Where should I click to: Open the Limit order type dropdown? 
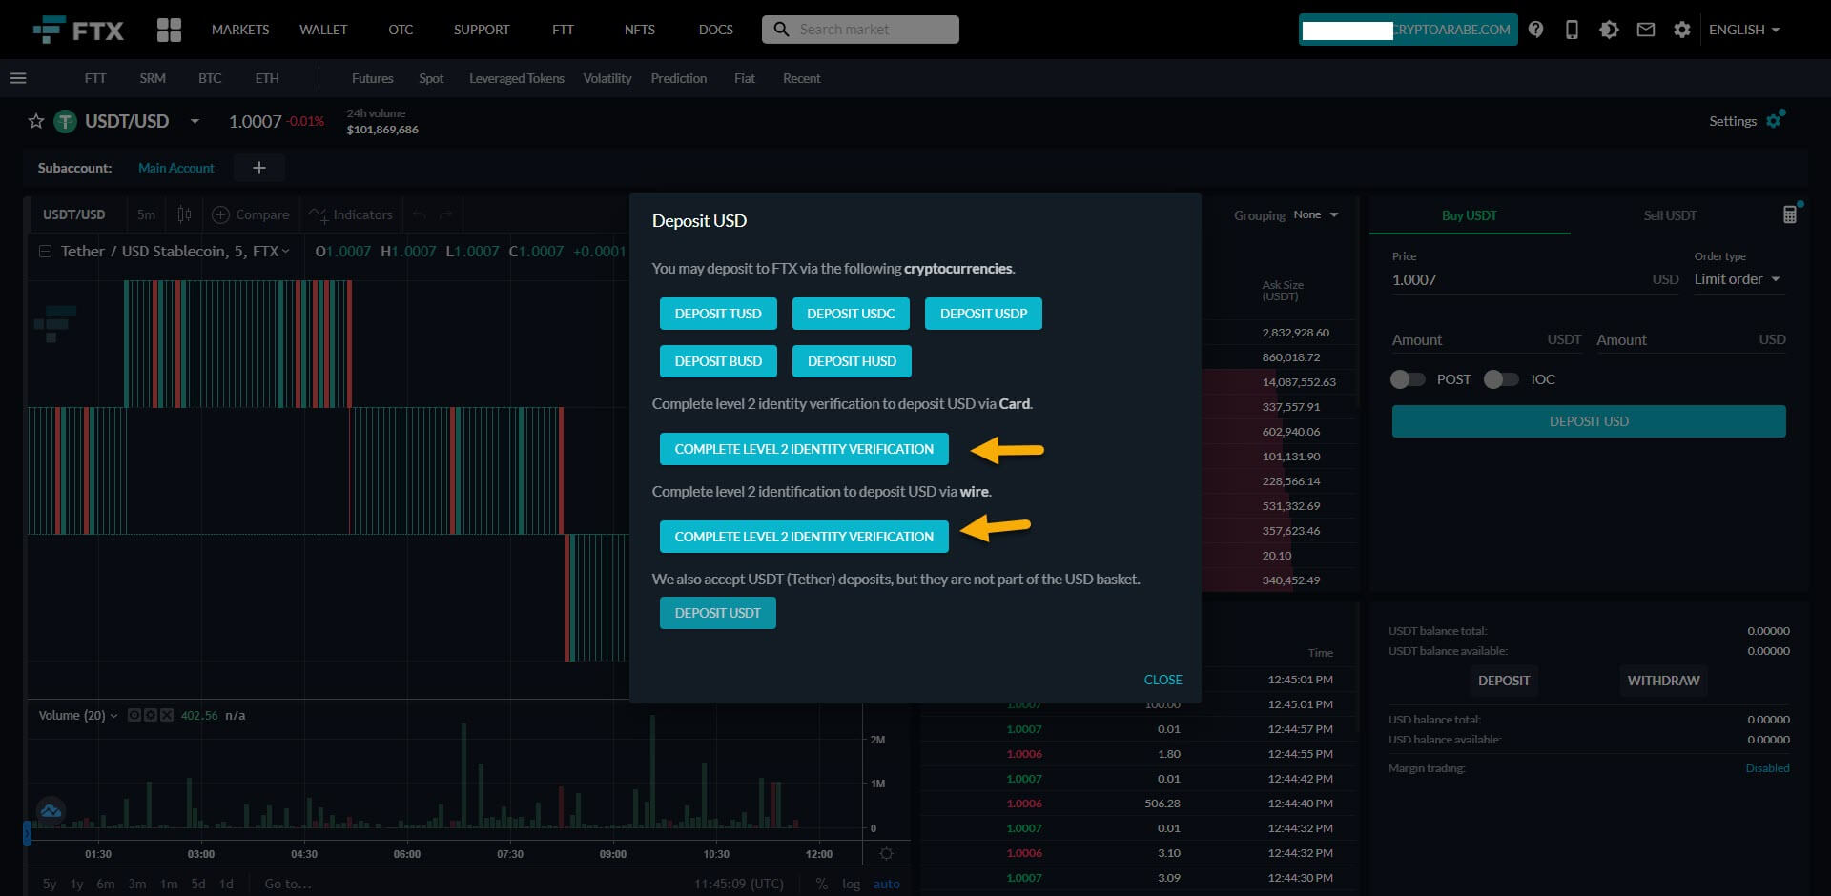click(x=1737, y=279)
